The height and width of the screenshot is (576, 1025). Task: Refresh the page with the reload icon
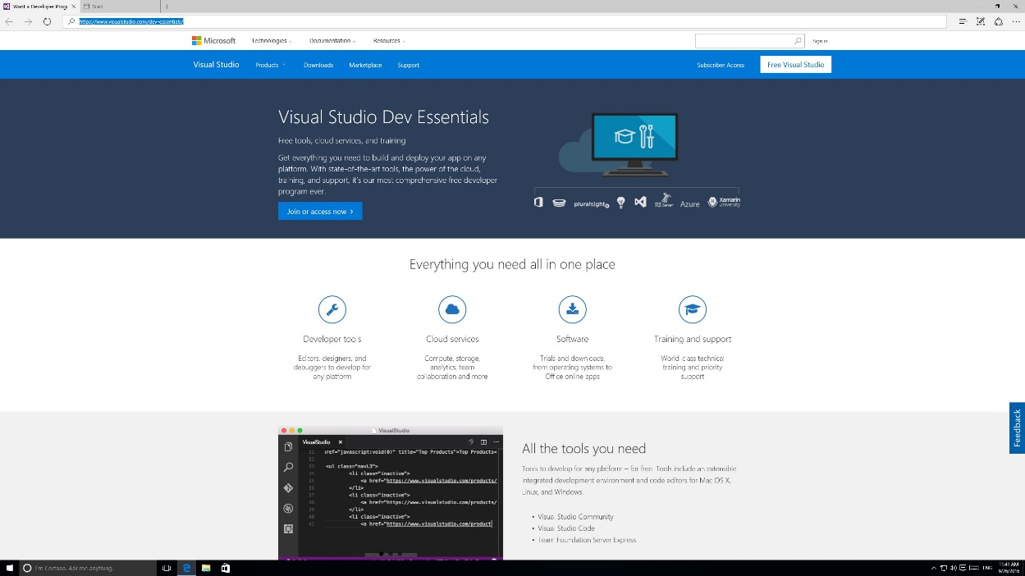pyautogui.click(x=47, y=21)
